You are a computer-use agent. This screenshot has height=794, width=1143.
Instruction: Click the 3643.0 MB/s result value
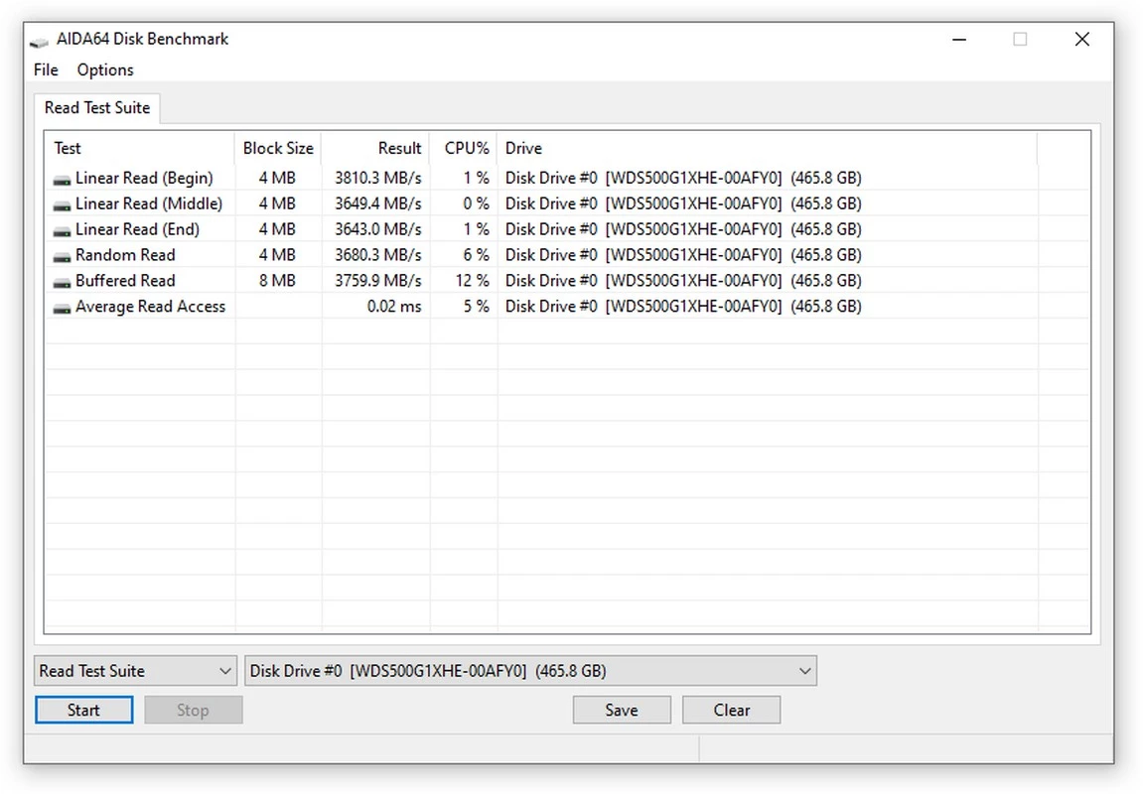pyautogui.click(x=377, y=229)
